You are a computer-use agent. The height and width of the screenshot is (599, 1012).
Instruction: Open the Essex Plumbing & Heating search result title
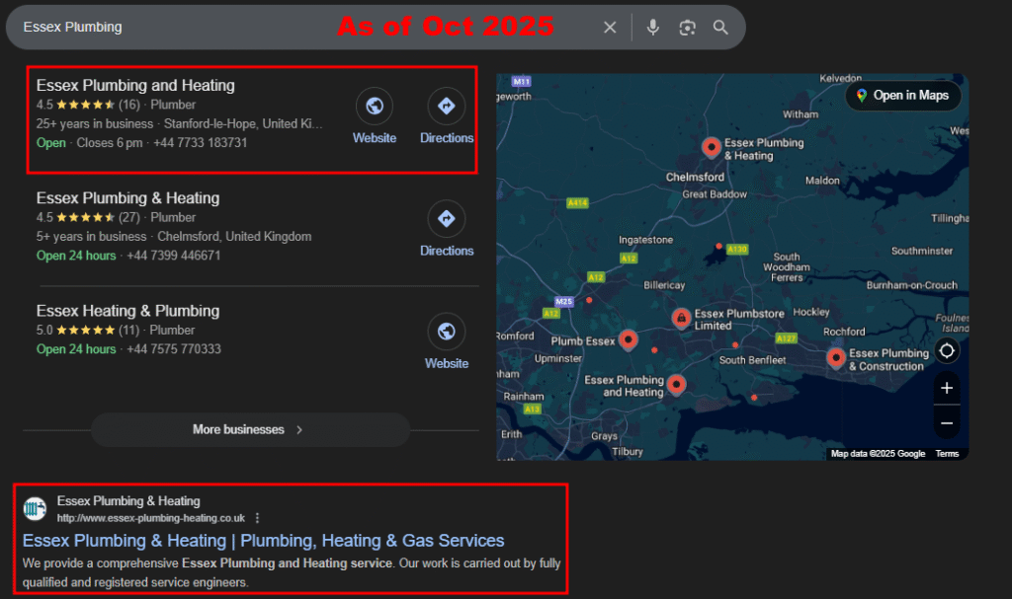(x=263, y=541)
